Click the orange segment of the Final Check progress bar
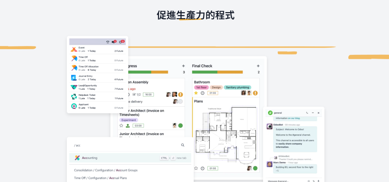 pos(230,72)
